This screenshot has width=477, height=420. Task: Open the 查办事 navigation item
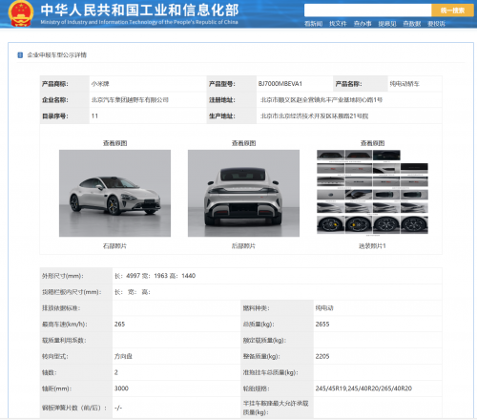tap(363, 24)
